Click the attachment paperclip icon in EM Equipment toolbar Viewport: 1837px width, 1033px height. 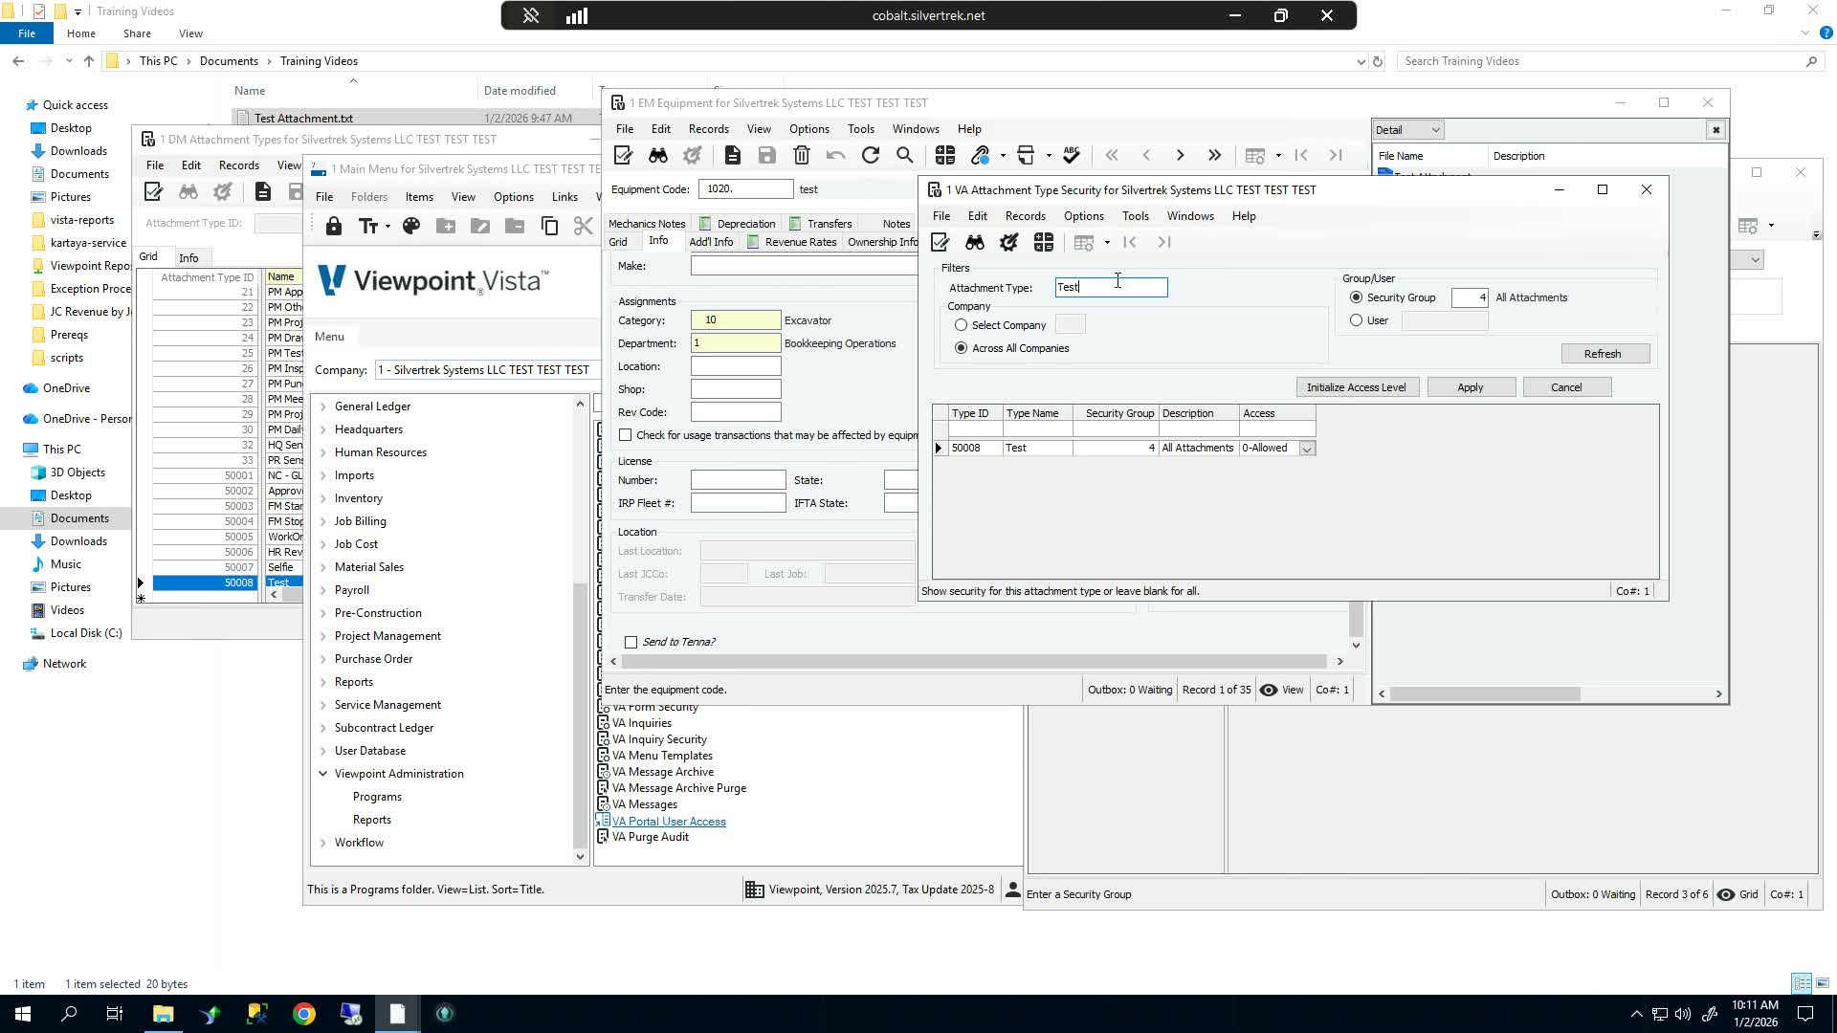[980, 155]
